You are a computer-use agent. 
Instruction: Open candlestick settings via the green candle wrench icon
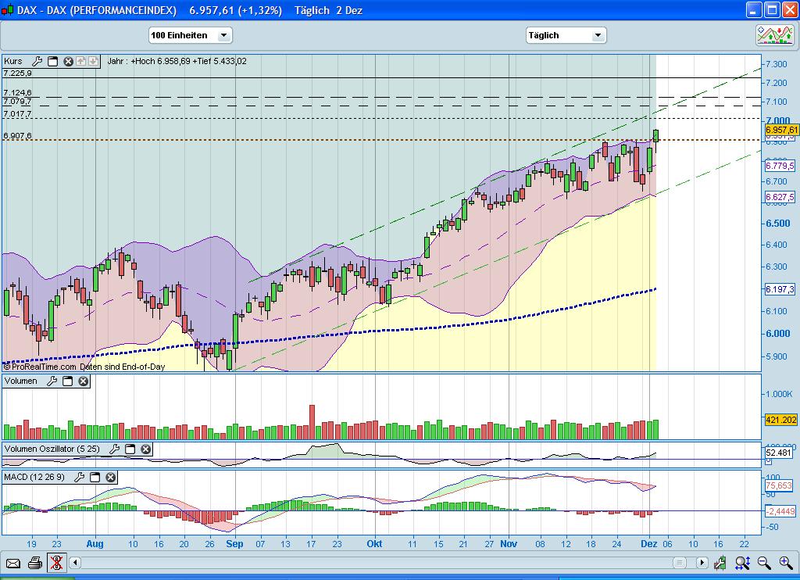click(720, 563)
